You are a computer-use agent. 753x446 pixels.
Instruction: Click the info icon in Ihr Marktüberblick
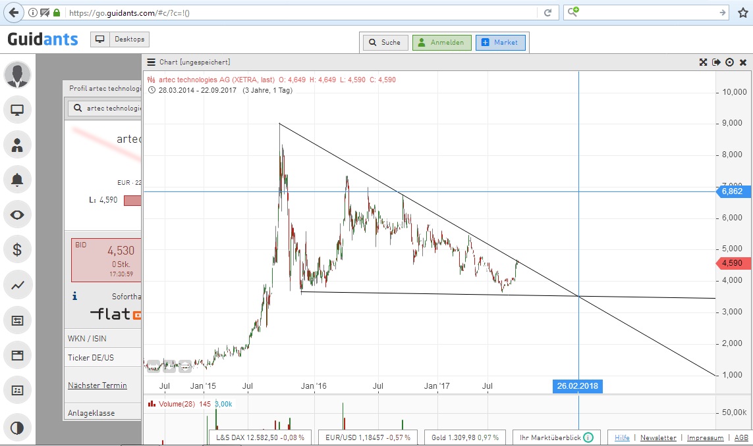(588, 438)
